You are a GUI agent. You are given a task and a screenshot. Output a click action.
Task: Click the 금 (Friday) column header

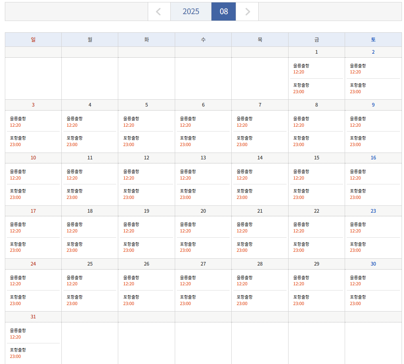(317, 40)
